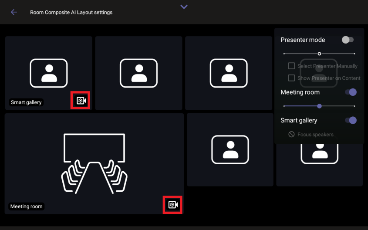This screenshot has width=368, height=230.
Task: Select the bottom right participant tile
Action: click(320, 166)
